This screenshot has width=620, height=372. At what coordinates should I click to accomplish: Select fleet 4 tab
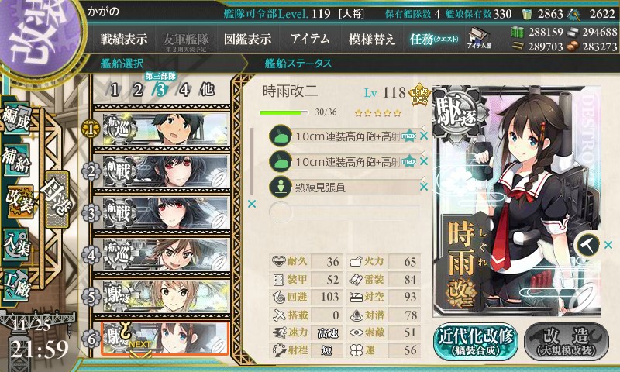(184, 90)
